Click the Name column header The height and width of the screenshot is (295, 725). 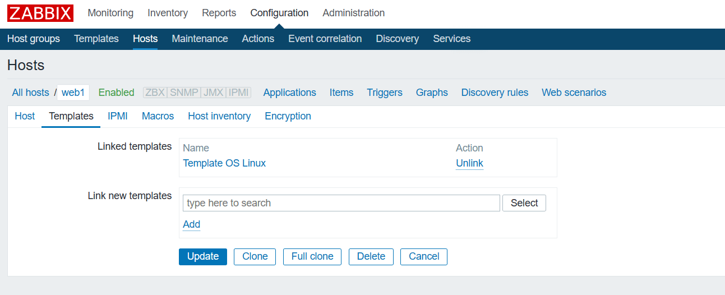pos(196,148)
